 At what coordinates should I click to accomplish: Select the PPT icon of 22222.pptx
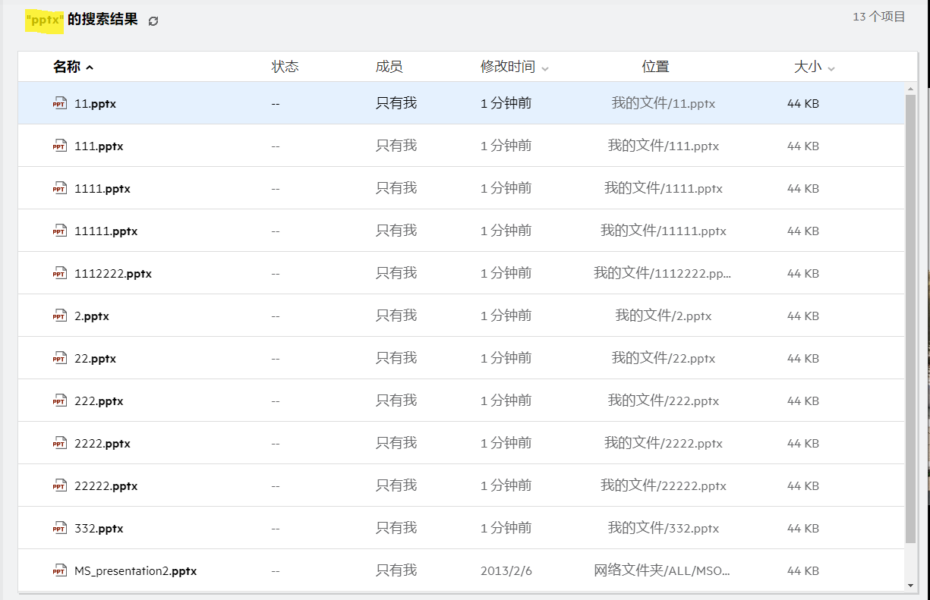pos(59,486)
